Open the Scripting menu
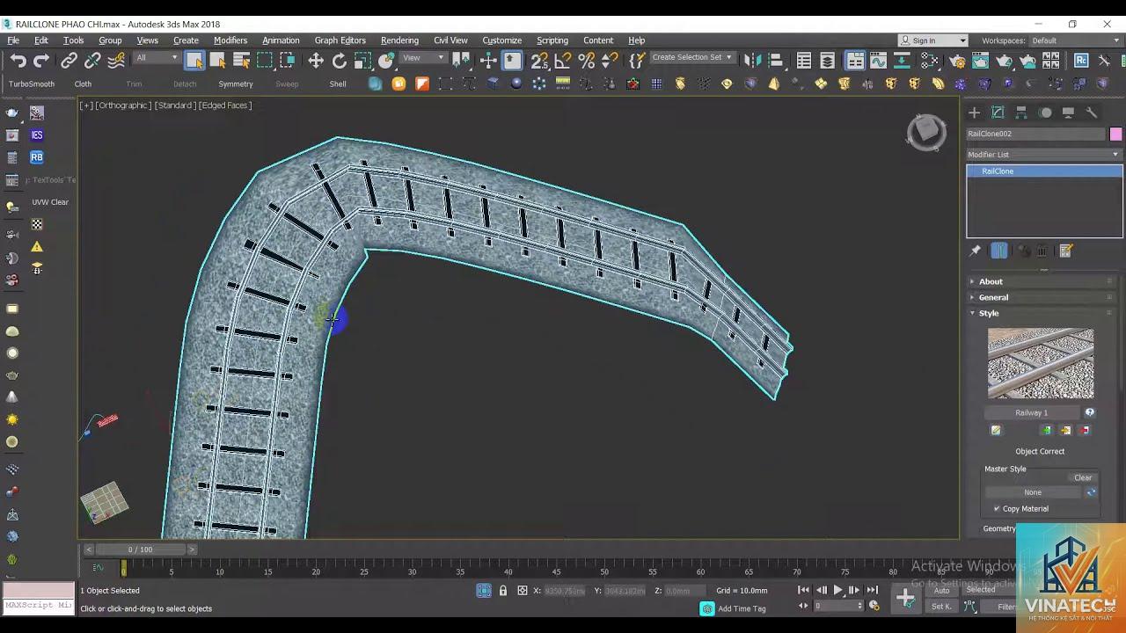1126x633 pixels. point(552,40)
